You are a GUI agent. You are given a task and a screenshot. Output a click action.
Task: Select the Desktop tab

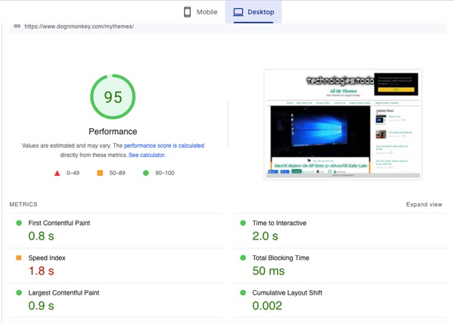(253, 12)
